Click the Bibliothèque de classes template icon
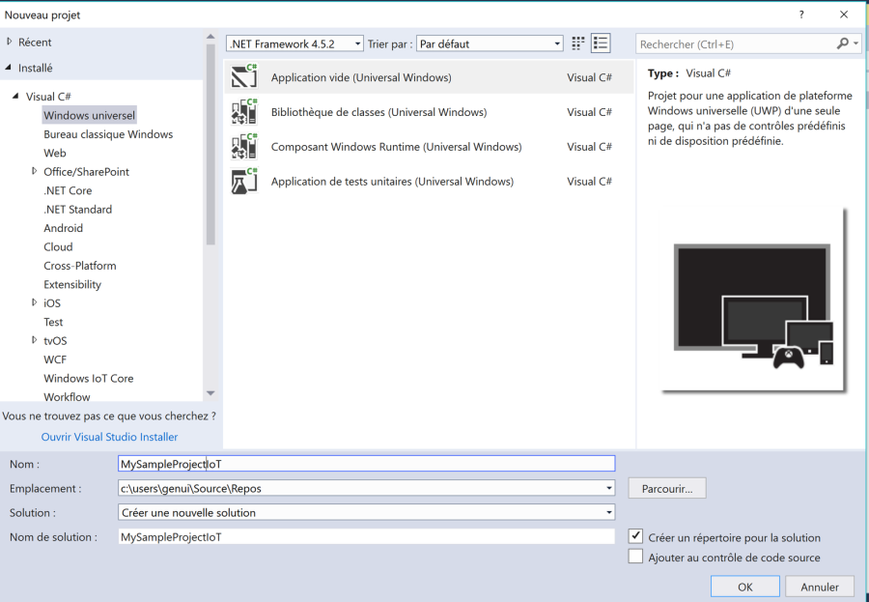 (244, 111)
